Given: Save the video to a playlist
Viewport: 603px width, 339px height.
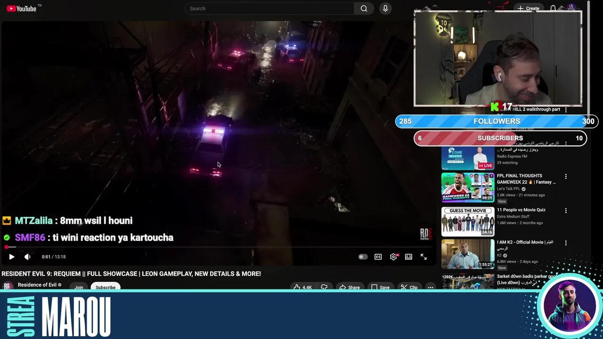Looking at the screenshot, I should pos(380,287).
